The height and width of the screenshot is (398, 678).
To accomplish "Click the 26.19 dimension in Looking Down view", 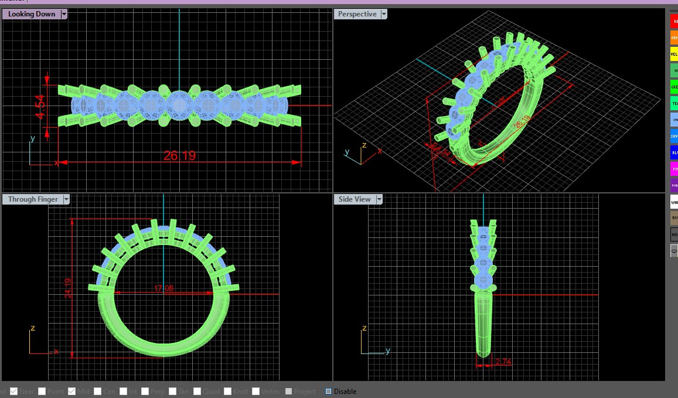I will pos(179,155).
